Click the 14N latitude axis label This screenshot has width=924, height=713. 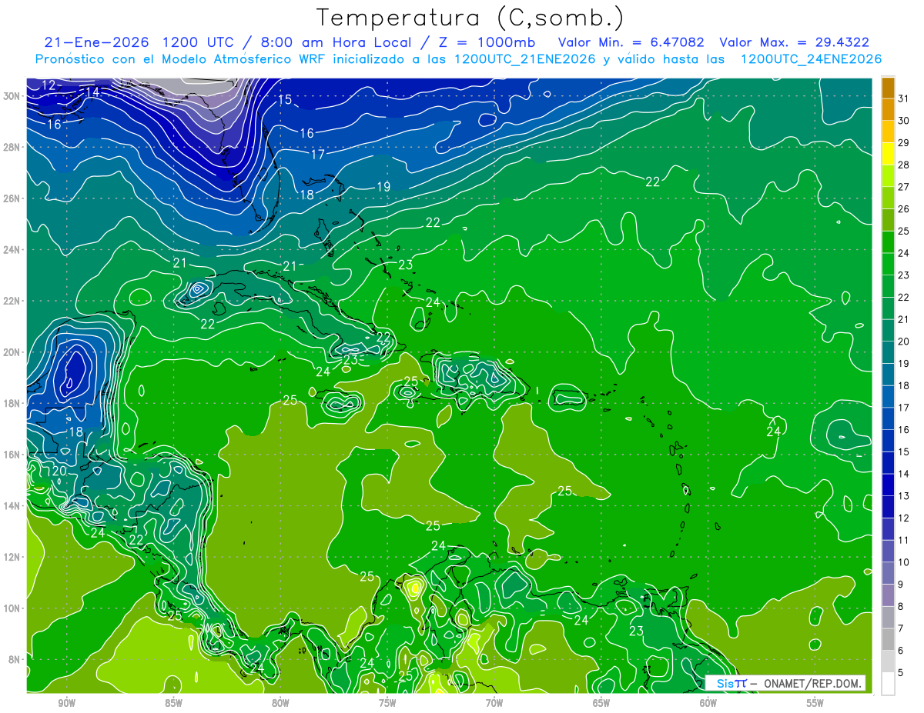pyautogui.click(x=12, y=506)
